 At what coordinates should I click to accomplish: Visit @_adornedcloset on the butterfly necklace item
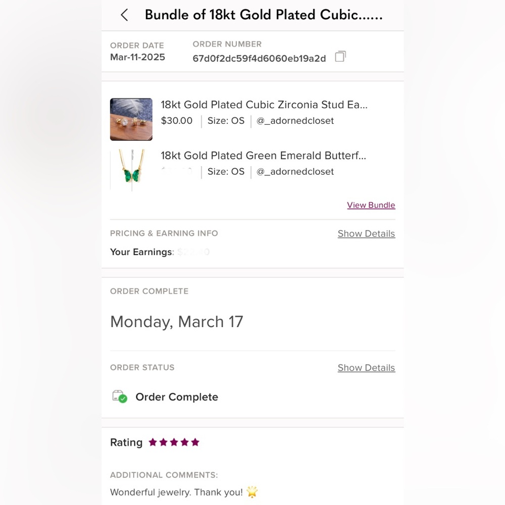(295, 172)
